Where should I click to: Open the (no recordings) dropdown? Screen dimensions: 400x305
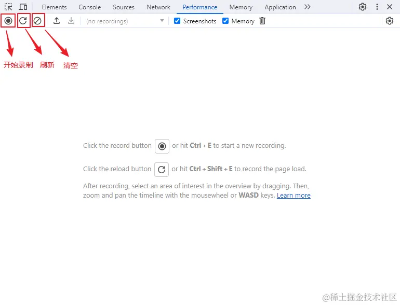coord(125,21)
